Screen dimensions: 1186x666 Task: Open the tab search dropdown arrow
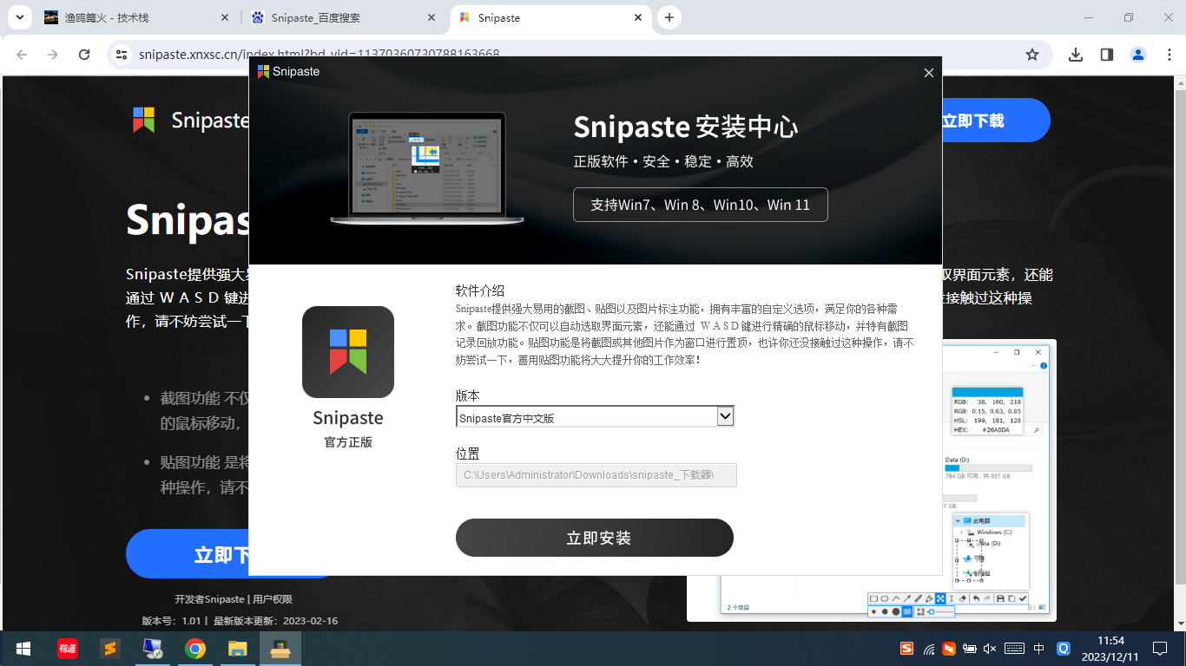pos(19,17)
